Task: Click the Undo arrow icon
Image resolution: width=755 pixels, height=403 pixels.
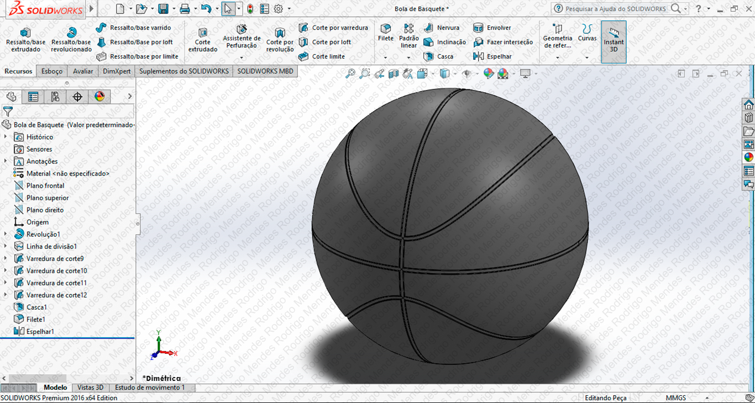Action: click(x=206, y=9)
